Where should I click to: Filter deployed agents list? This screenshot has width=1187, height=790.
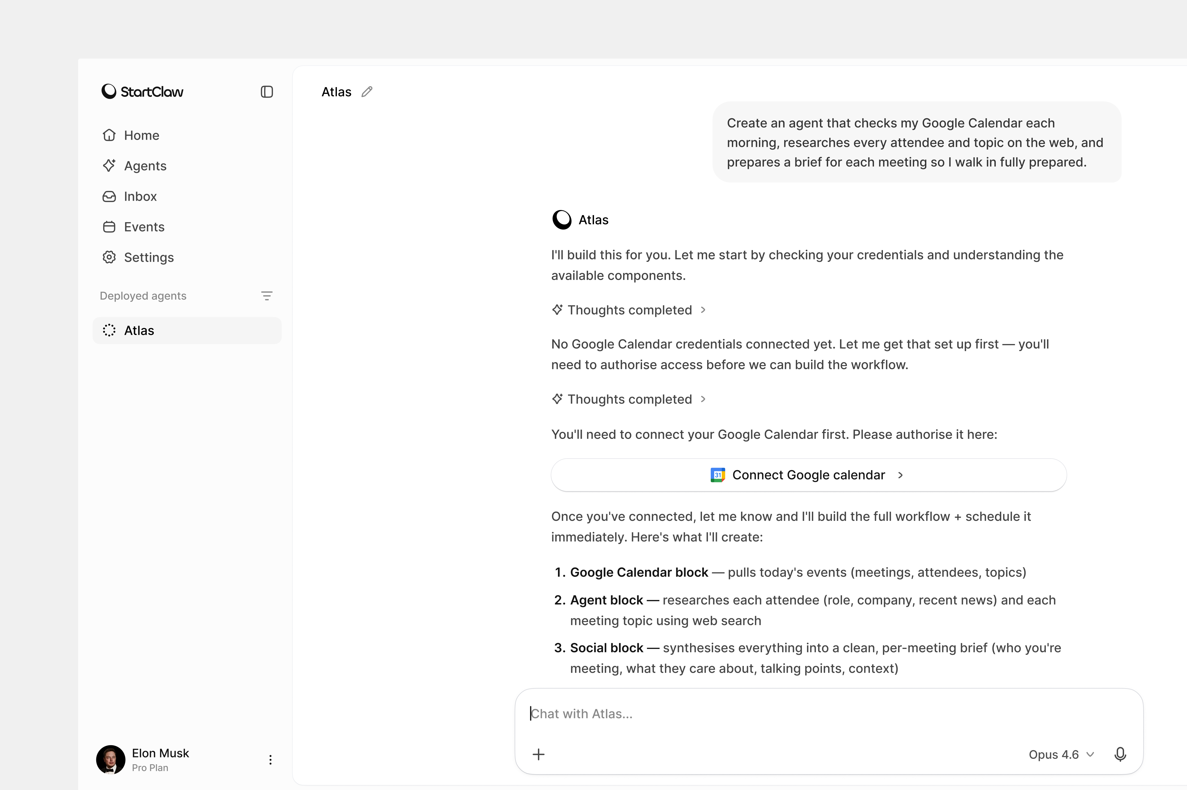coord(266,296)
